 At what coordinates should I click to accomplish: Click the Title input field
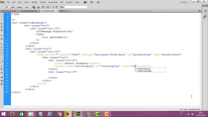click(76, 7)
